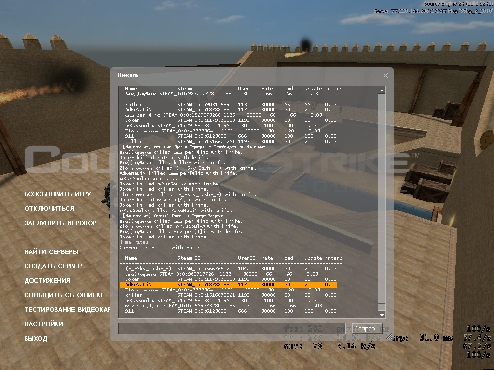494x370 pixels.
Task: Close the Консоль window
Action: point(385,76)
